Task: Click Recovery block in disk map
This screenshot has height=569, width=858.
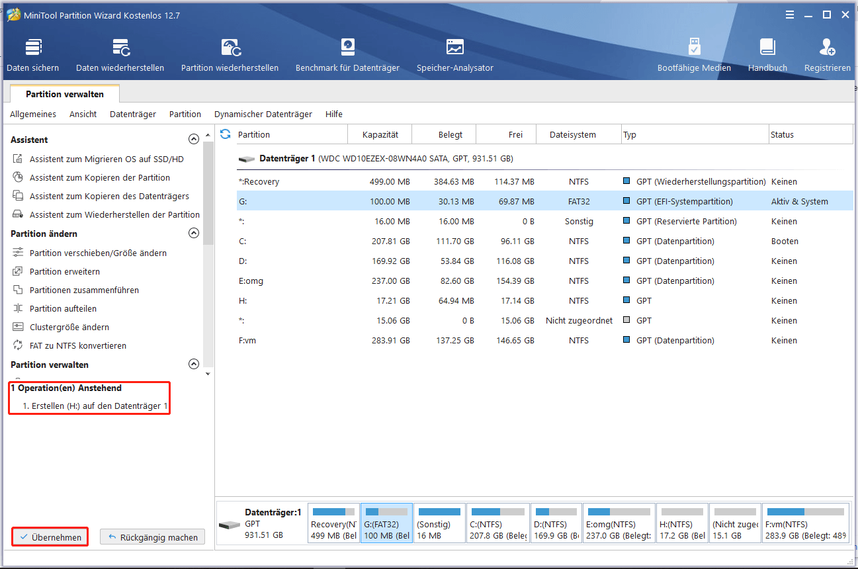Action: point(334,523)
